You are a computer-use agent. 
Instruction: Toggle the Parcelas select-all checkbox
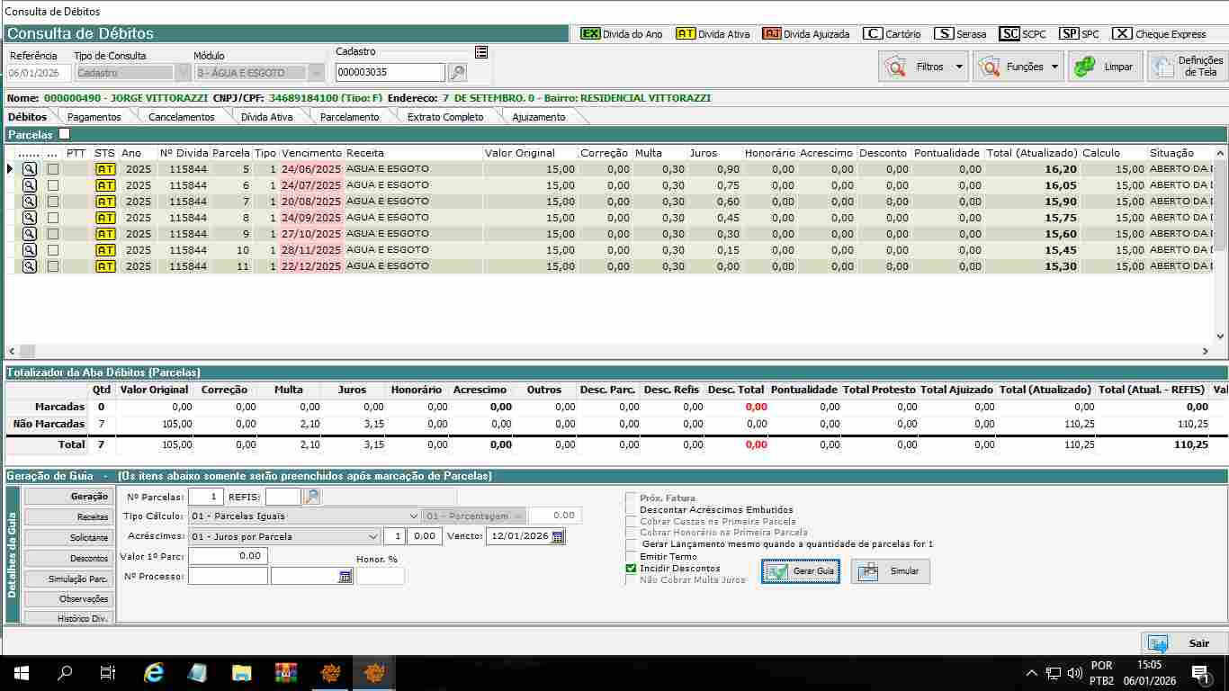(x=64, y=134)
